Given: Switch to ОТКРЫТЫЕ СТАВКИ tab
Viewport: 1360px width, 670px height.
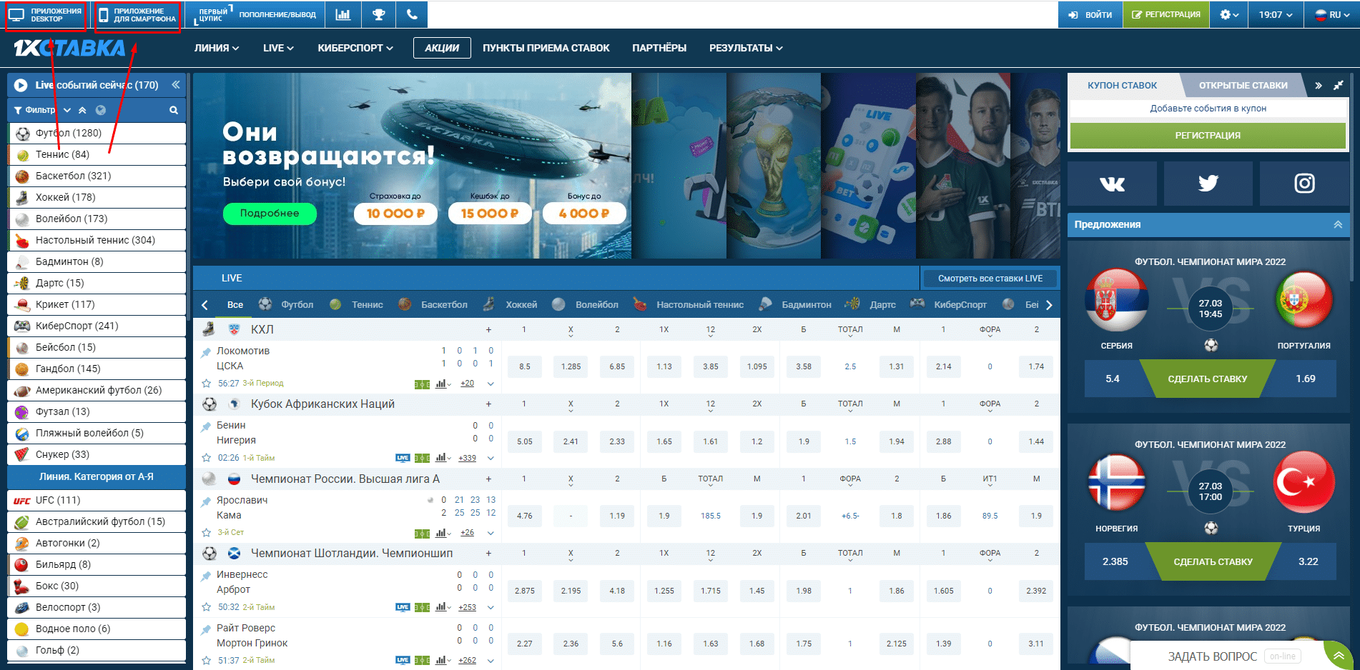Looking at the screenshot, I should (x=1243, y=85).
